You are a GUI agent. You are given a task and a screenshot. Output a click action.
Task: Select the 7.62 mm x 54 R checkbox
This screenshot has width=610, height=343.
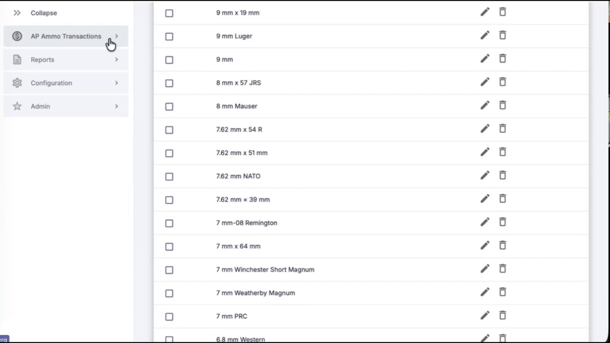(x=169, y=130)
